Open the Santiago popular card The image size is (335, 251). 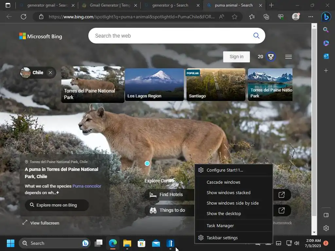(216, 85)
